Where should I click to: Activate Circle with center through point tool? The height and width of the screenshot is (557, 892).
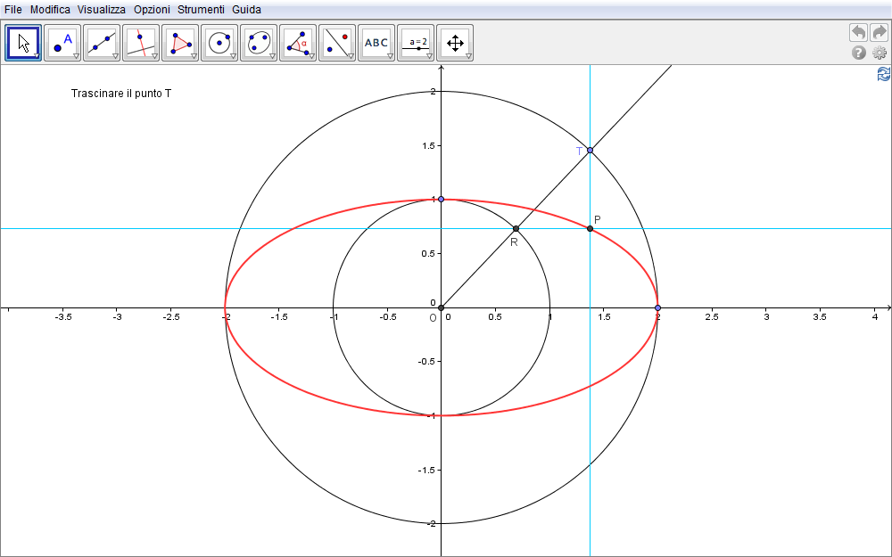219,42
